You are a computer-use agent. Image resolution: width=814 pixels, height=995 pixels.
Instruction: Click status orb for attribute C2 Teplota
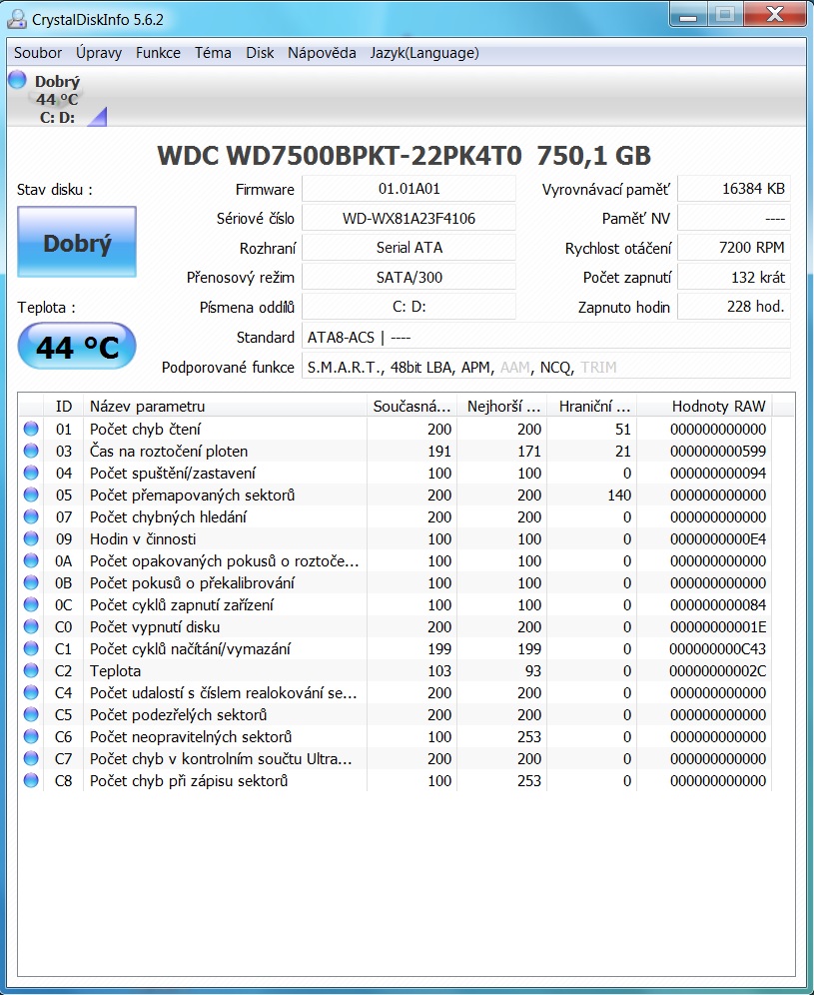click(x=31, y=670)
